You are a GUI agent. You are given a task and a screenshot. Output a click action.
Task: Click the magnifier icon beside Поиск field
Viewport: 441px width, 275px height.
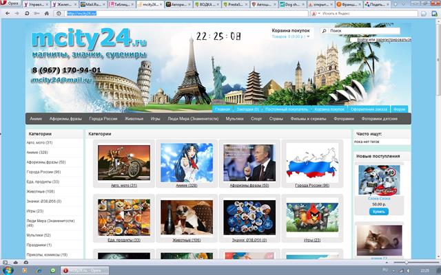[325, 31]
